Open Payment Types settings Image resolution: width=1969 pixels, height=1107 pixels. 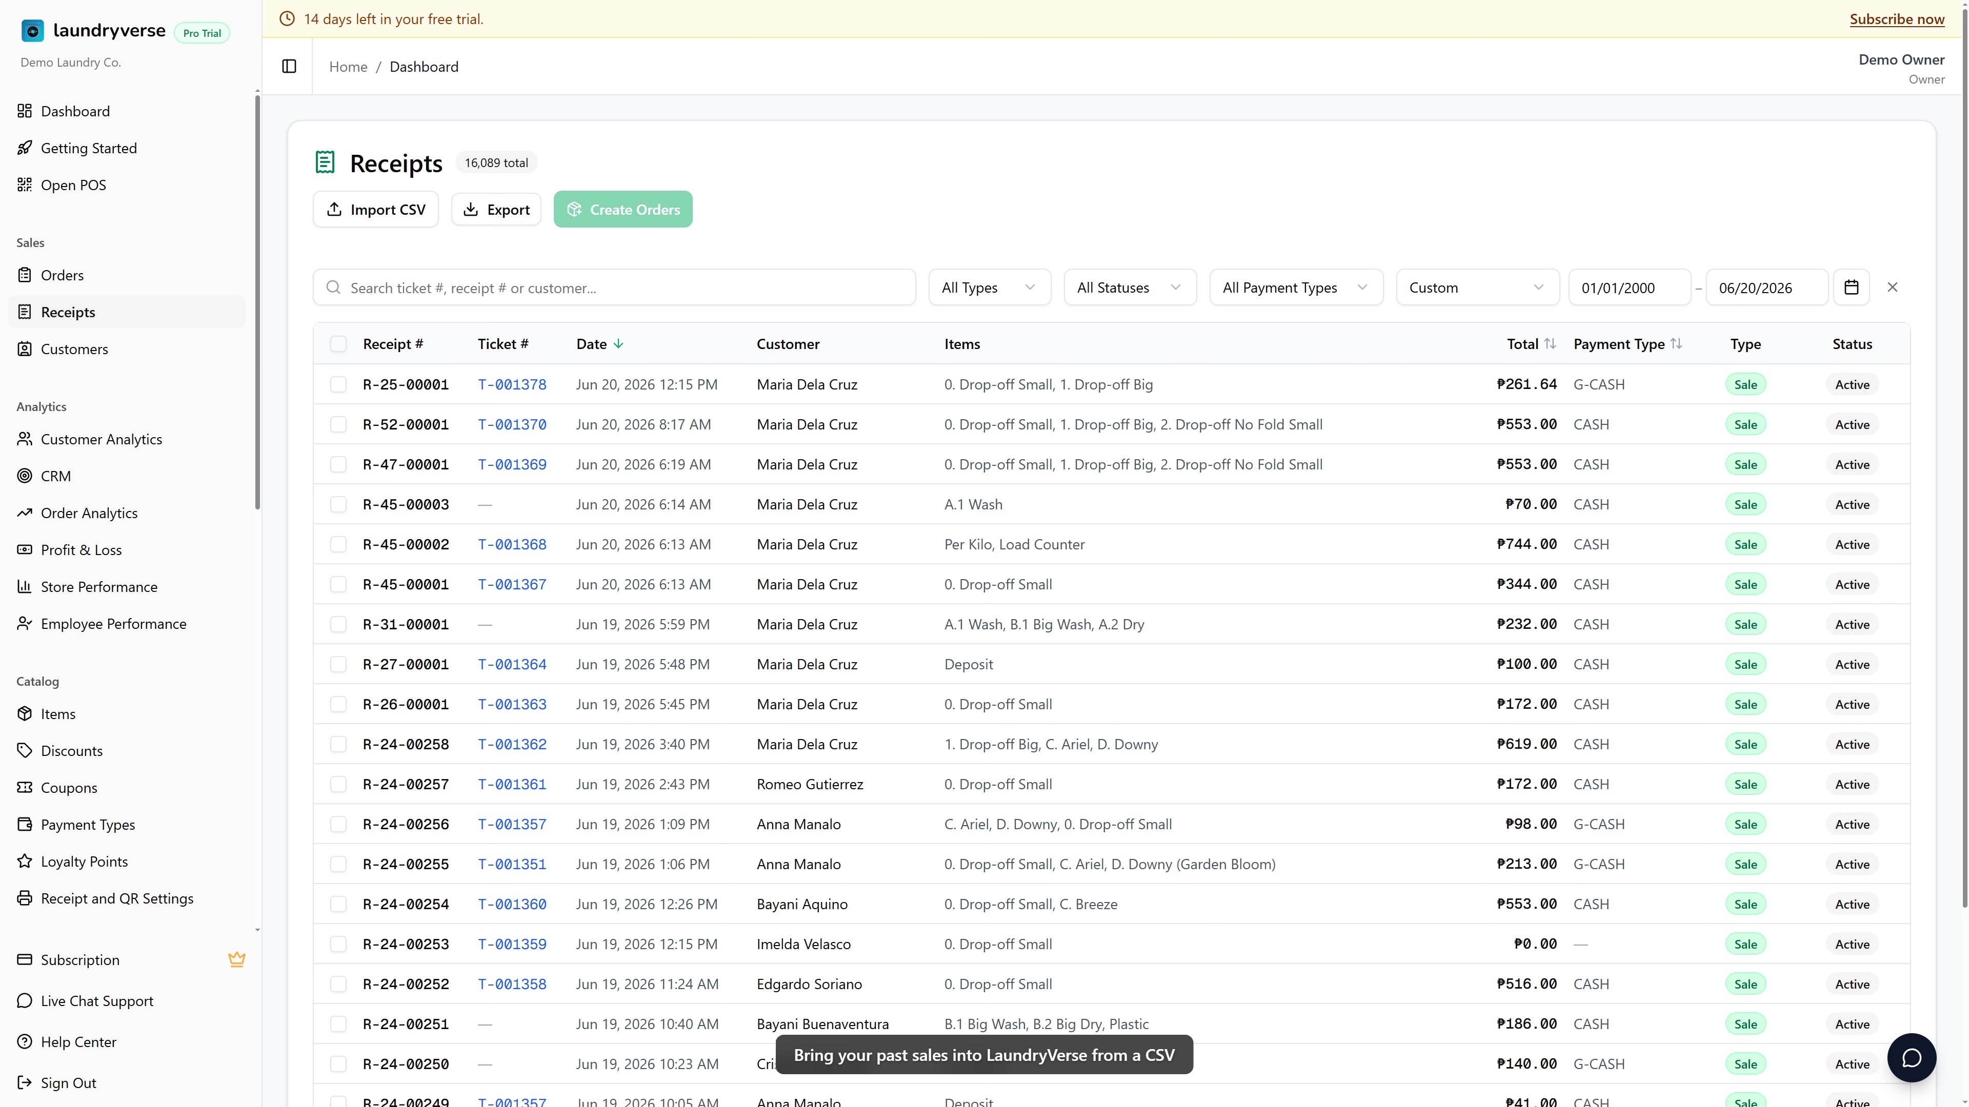click(127, 824)
